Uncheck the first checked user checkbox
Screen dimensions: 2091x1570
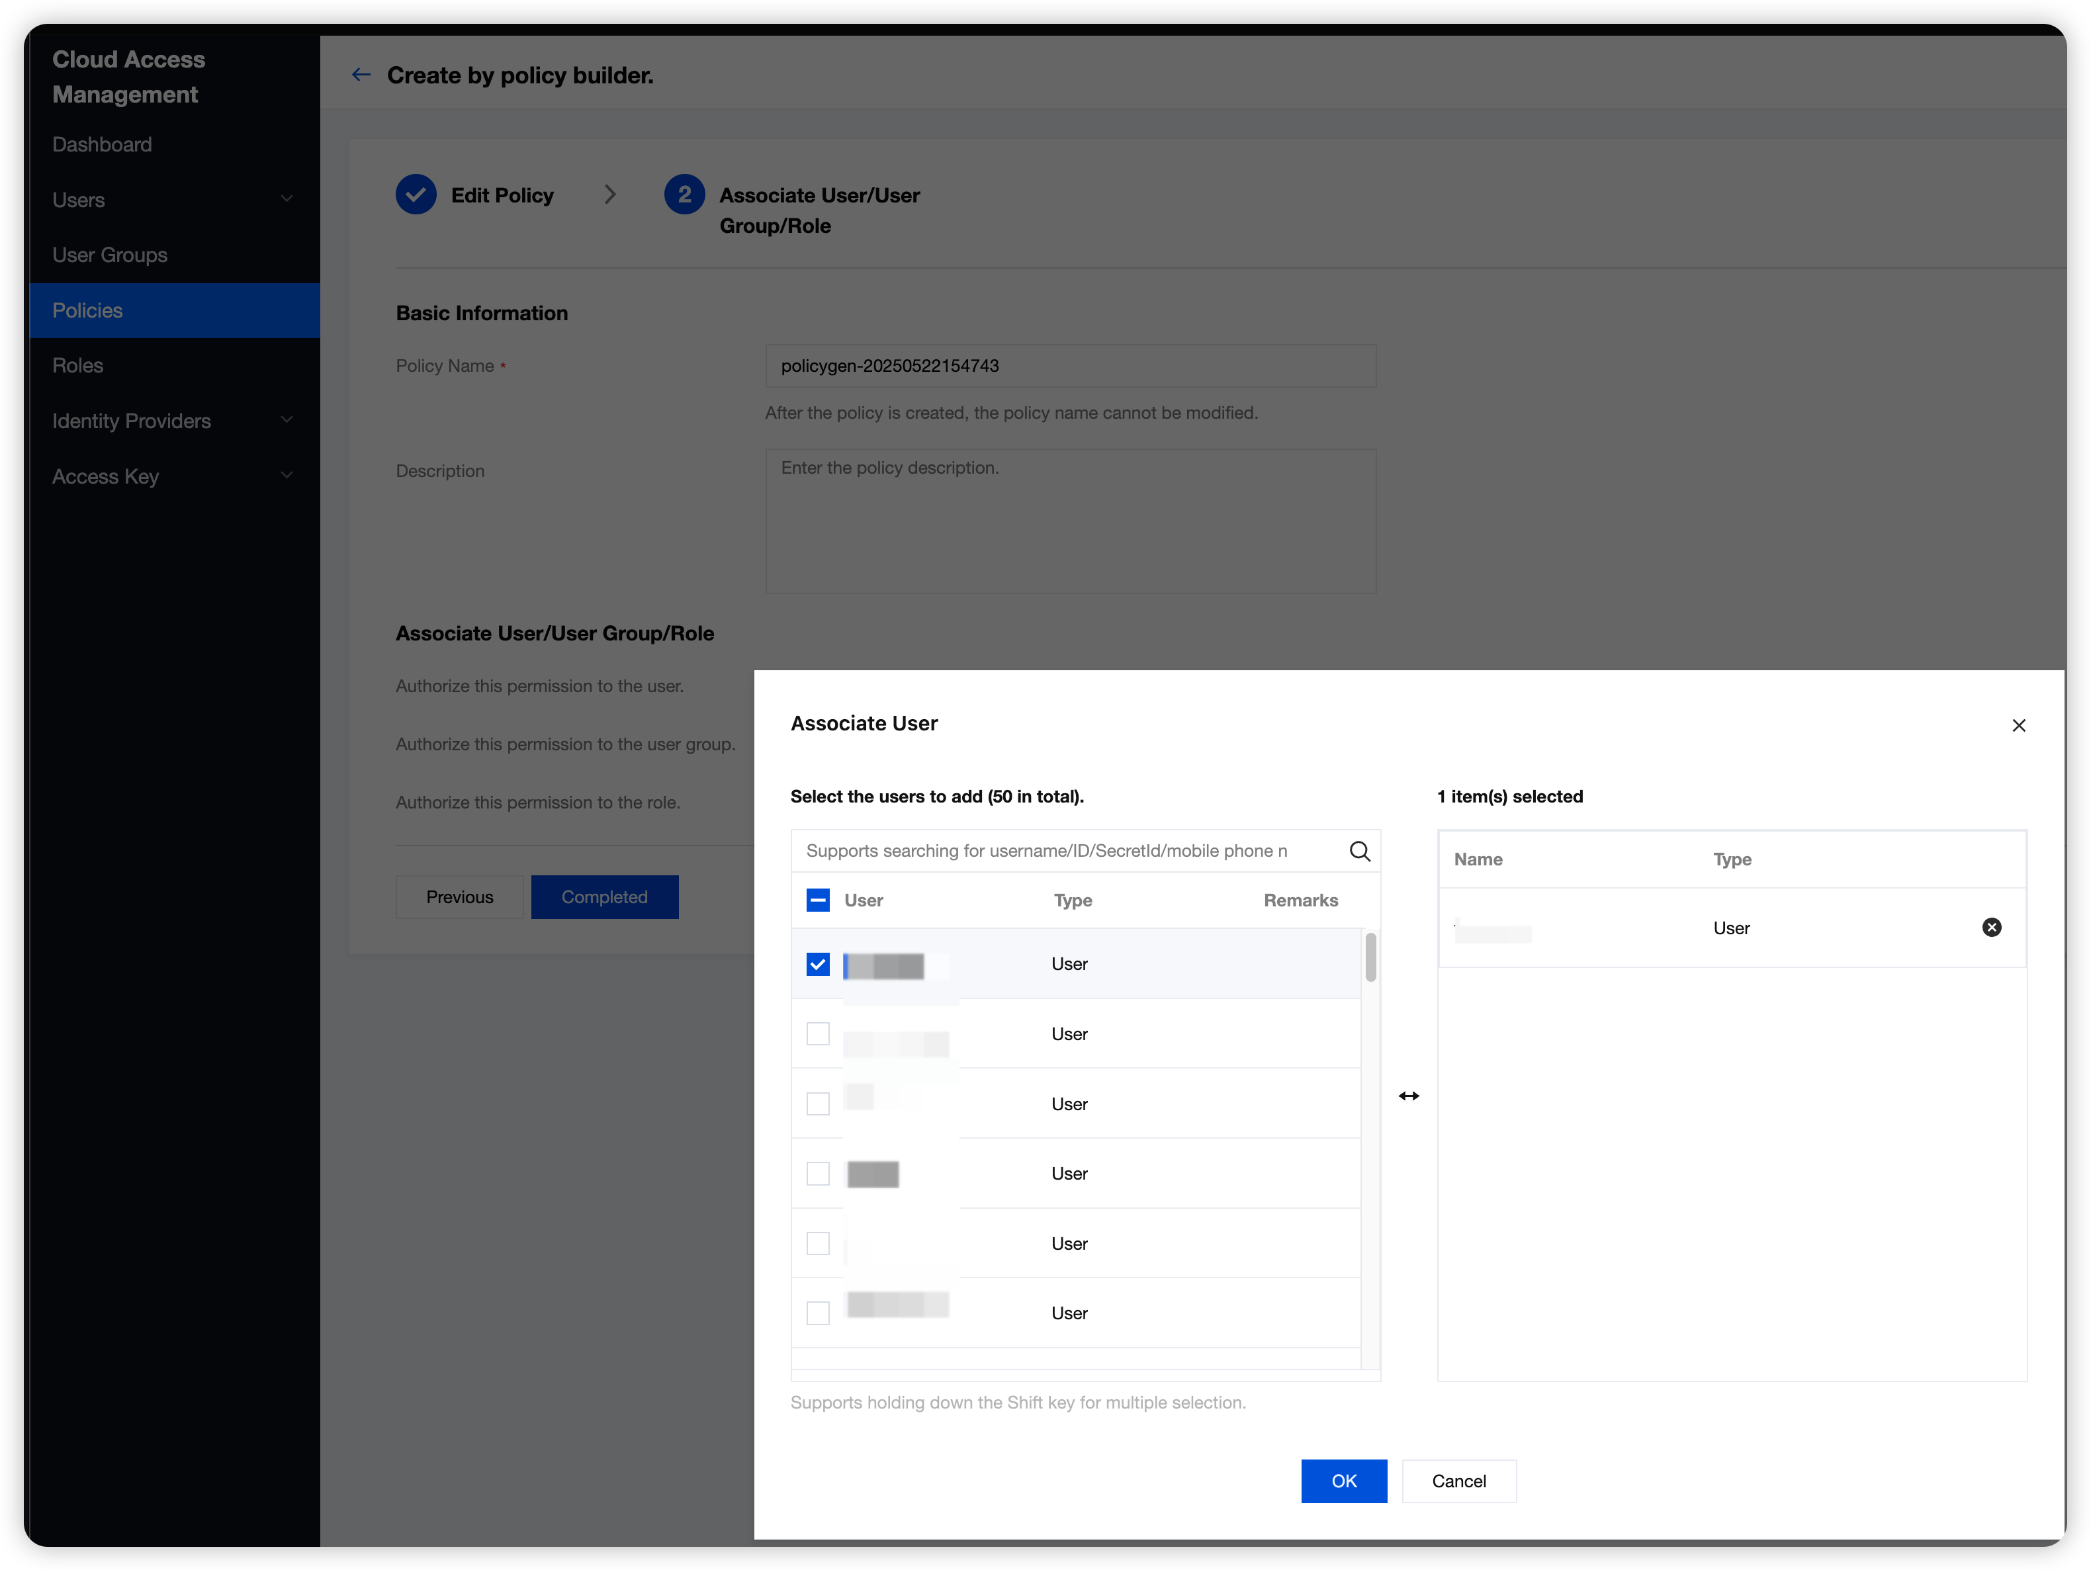click(818, 964)
